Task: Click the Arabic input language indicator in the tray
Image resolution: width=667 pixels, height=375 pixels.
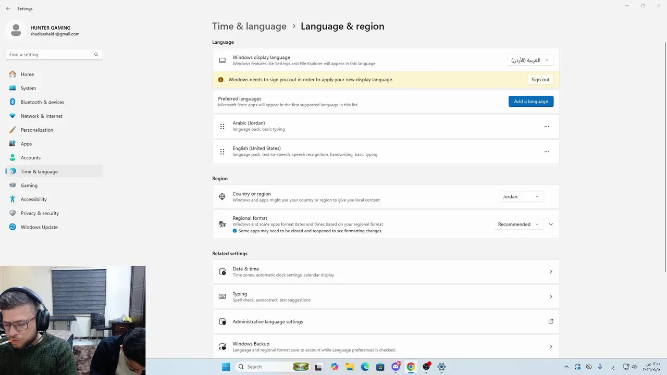Action: [612, 367]
